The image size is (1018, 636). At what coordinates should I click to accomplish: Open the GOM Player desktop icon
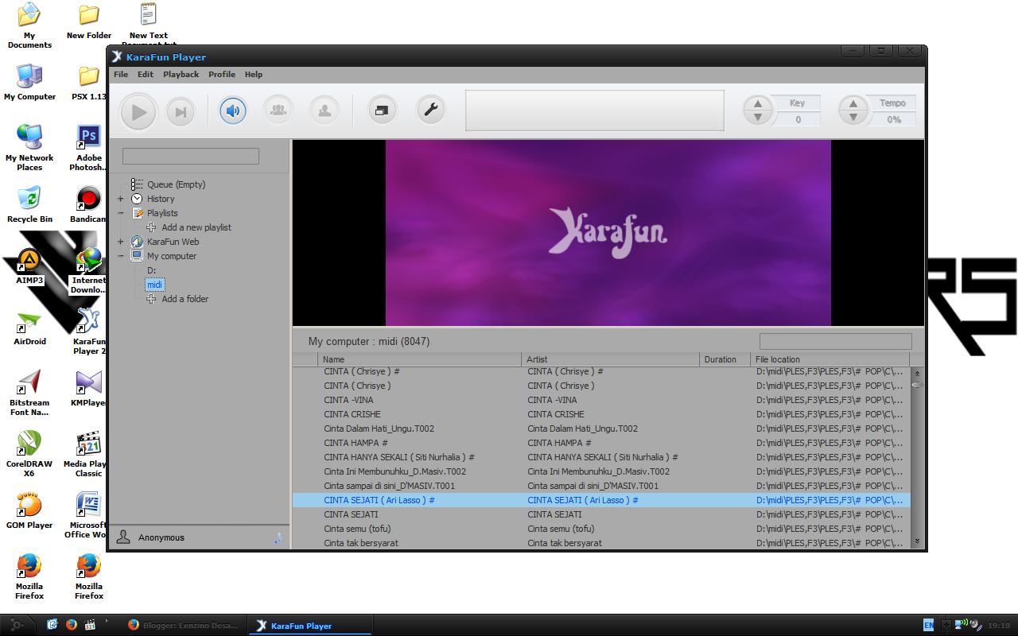pyautogui.click(x=29, y=511)
